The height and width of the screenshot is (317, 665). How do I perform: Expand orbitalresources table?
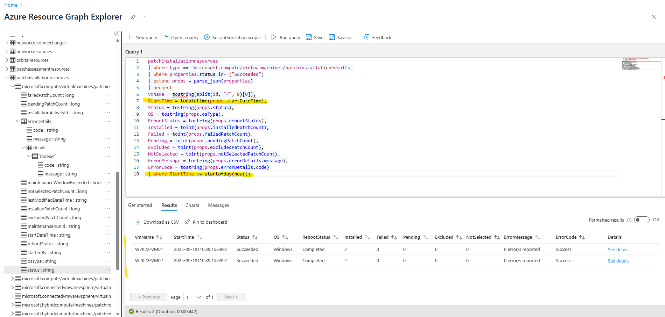click(7, 60)
